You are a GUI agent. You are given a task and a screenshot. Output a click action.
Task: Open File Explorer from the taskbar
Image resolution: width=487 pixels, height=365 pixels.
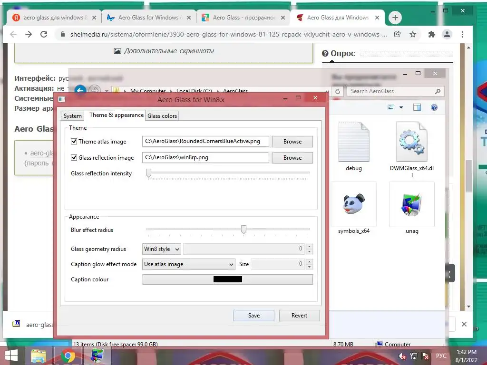pyautogui.click(x=38, y=355)
